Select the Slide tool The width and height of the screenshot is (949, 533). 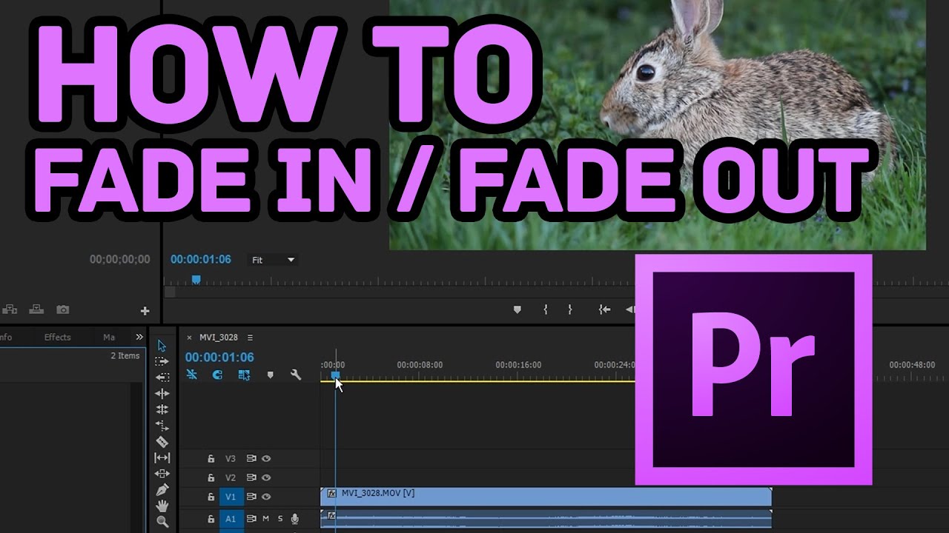(x=162, y=474)
